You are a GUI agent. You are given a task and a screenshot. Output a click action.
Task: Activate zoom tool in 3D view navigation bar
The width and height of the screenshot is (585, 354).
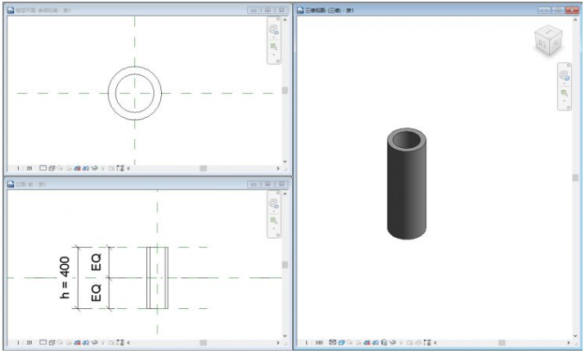point(564,92)
